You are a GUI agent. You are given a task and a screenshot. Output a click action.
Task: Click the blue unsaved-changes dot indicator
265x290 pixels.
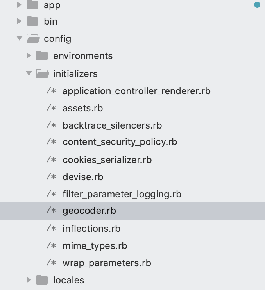pyautogui.click(x=257, y=5)
